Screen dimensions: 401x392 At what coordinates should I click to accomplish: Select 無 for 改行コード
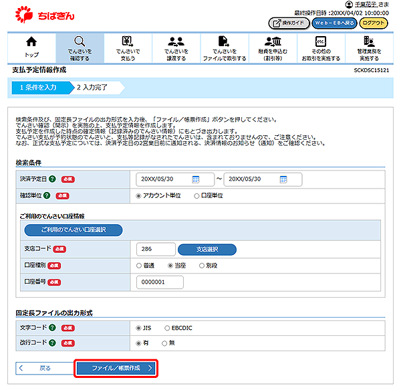coord(164,343)
